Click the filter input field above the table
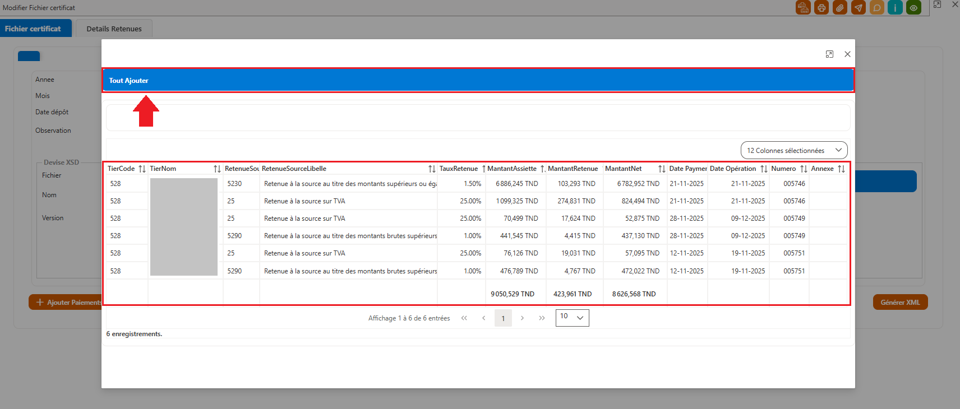 click(x=478, y=118)
